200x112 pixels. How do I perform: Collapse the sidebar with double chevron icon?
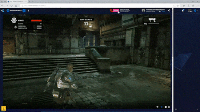tap(2, 11)
